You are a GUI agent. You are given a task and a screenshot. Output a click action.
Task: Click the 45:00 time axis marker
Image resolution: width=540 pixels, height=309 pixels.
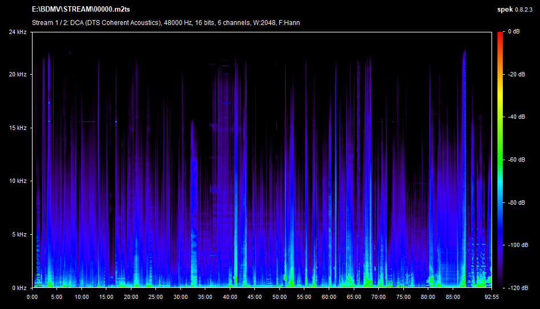point(255,297)
